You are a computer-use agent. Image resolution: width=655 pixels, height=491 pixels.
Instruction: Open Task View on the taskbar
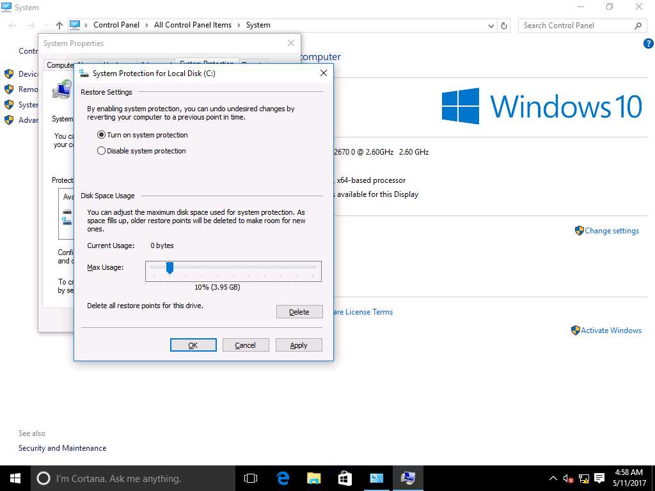point(251,478)
